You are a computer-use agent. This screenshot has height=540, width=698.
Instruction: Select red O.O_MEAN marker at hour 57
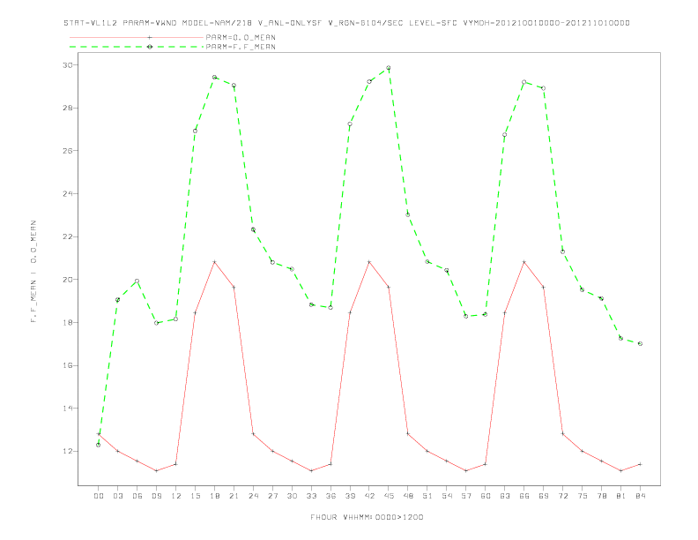click(x=466, y=470)
